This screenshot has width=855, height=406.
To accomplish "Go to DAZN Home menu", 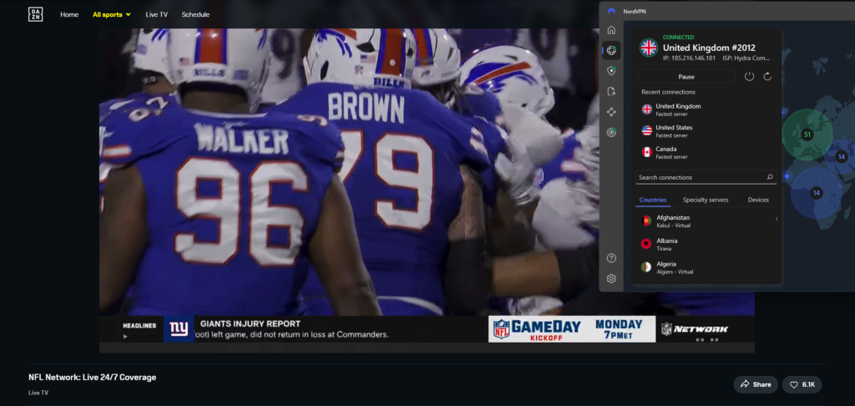I will 69,15.
